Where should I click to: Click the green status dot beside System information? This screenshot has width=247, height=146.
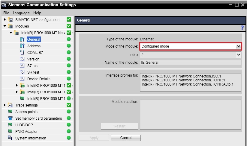[x=69, y=138]
